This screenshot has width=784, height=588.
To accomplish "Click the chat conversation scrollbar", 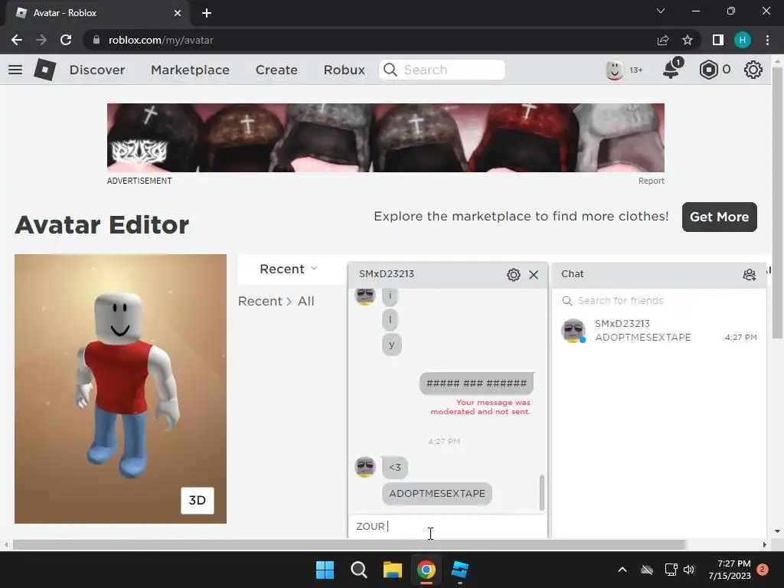I will tap(541, 492).
